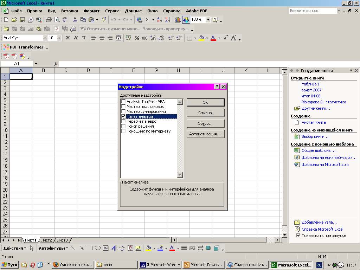Click the Format Painter brush icon
Viewport: 360px width, 270px height.
tap(103, 20)
